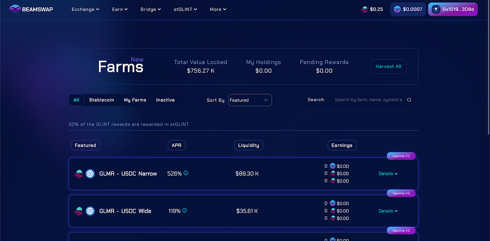Click the $0.0007 GLINT price button
Viewport: 490px width, 241px height.
coord(408,9)
